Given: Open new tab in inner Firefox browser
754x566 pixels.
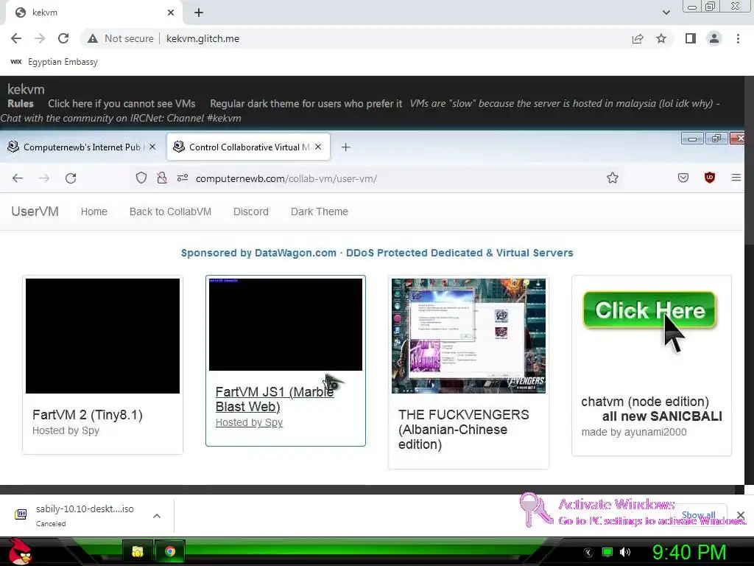Looking at the screenshot, I should coord(346,147).
